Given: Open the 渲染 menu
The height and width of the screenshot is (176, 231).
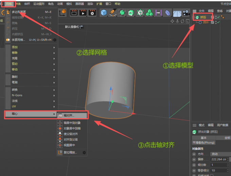Looking at the screenshot, I should tap(90, 4).
